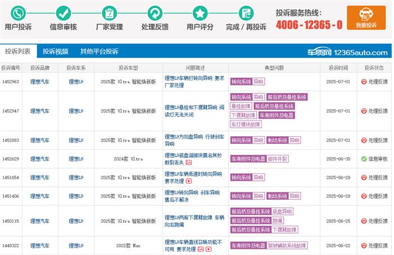The height and width of the screenshot is (255, 394).
Task: Select the 投诉列表 tab
Action: pos(18,51)
